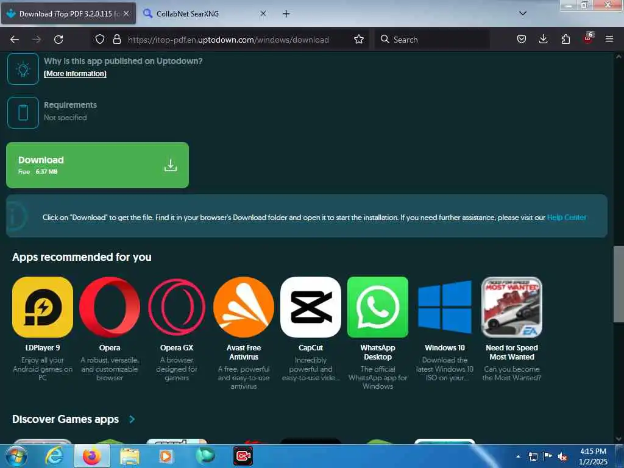Open the LDPlayer 9 app icon
Image resolution: width=624 pixels, height=468 pixels.
click(43, 307)
